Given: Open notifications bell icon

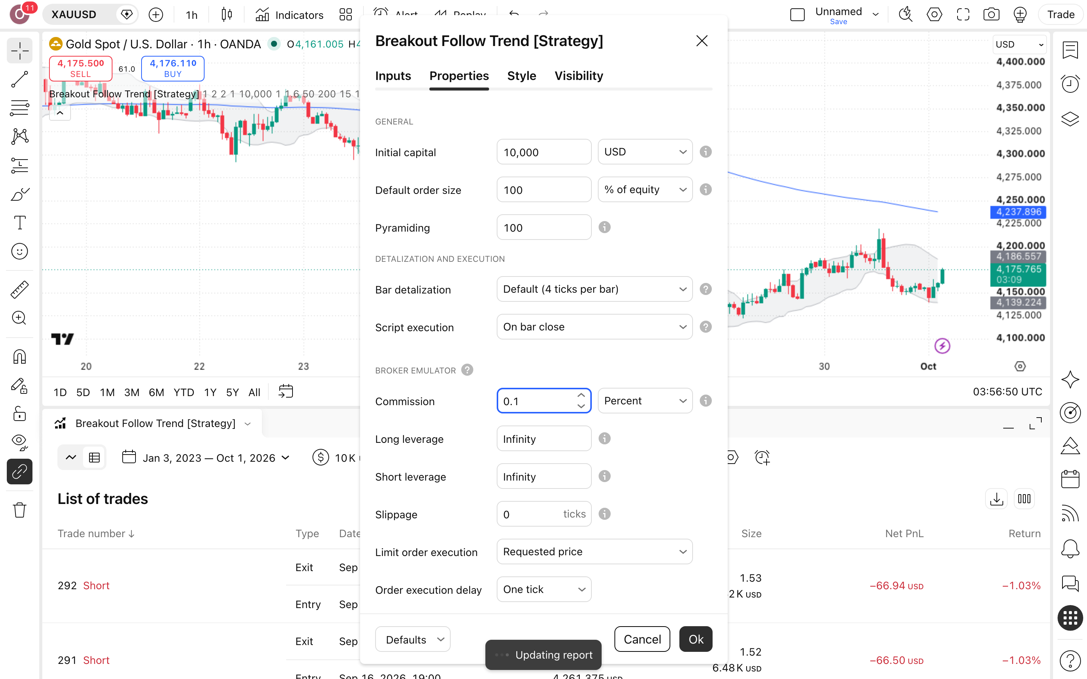Looking at the screenshot, I should [x=1070, y=548].
